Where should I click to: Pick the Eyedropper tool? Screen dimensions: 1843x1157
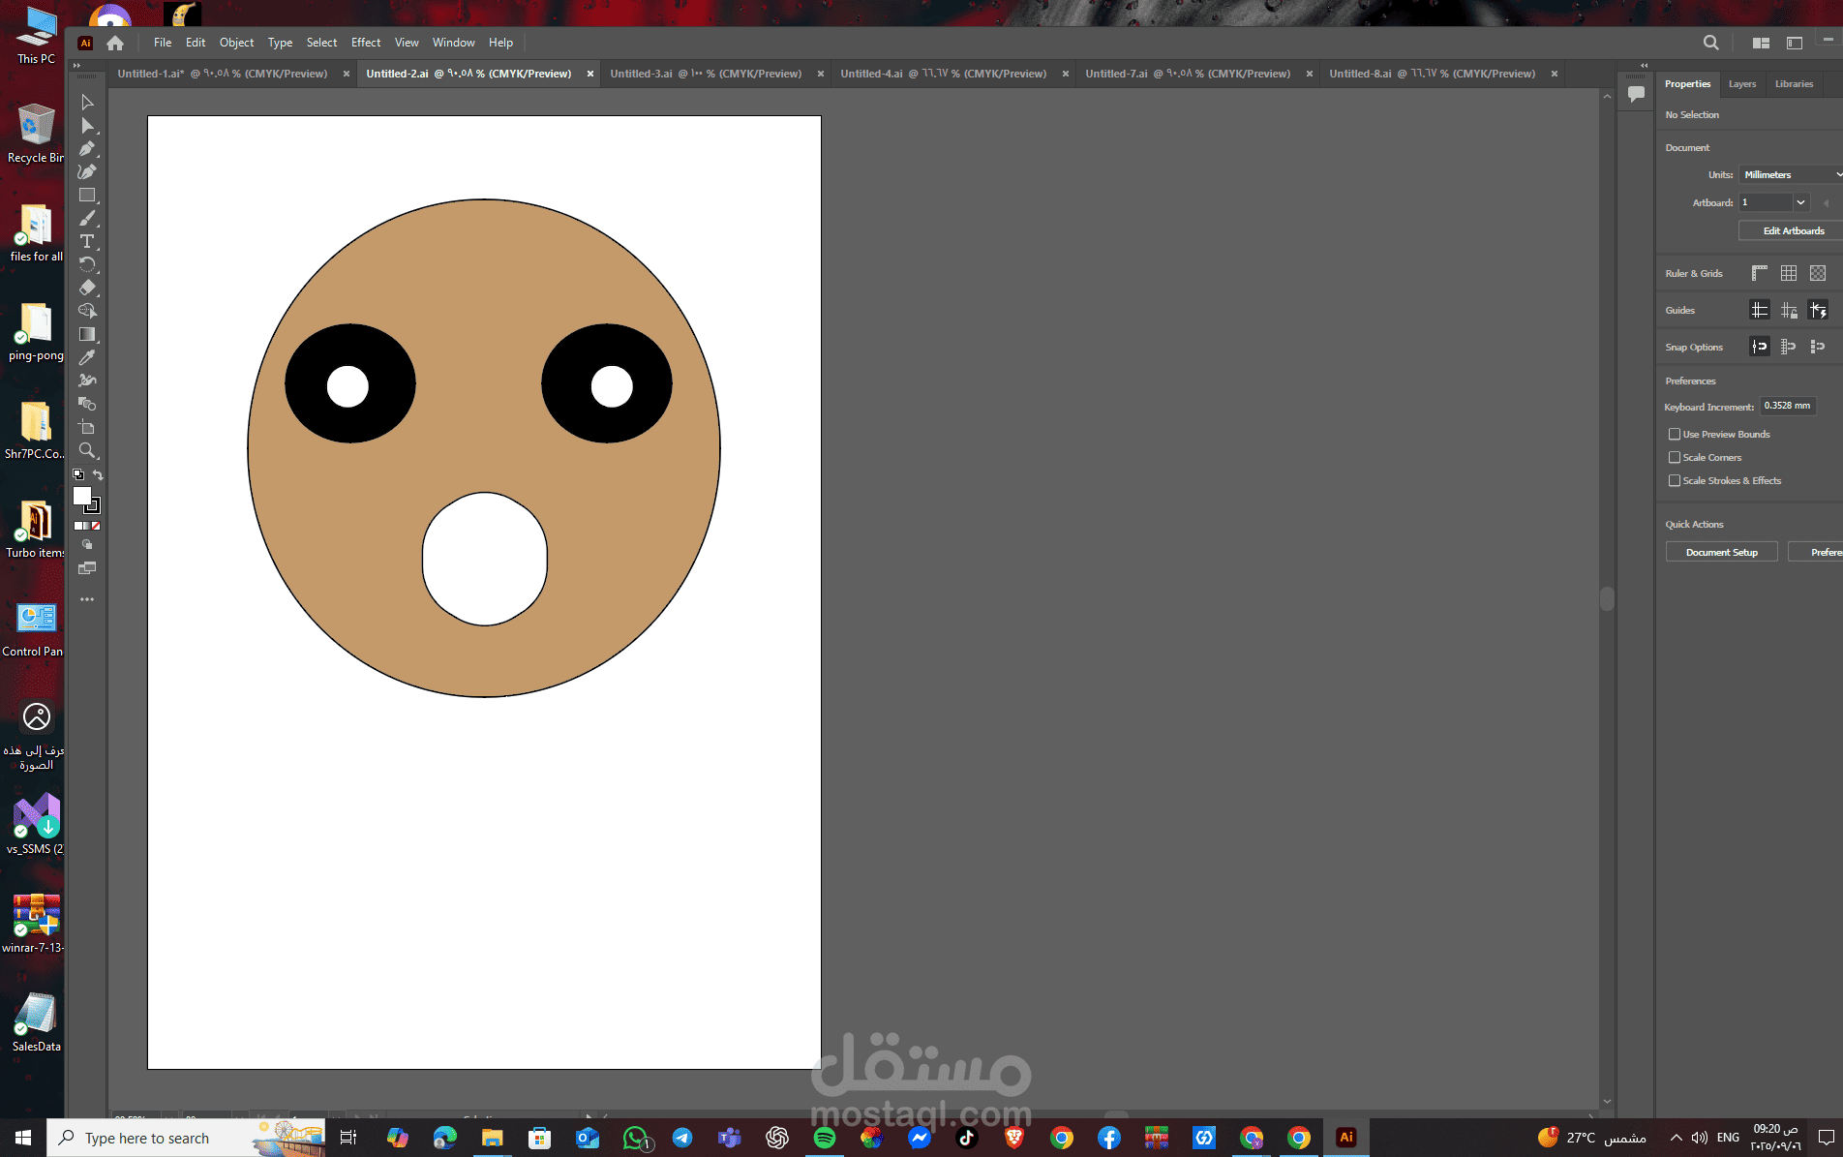(87, 357)
